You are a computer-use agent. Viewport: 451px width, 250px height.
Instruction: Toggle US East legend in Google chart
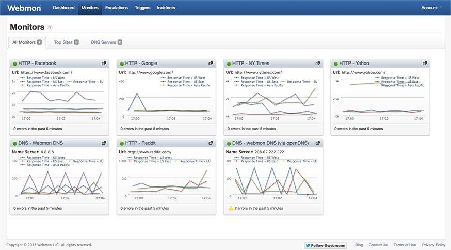(x=183, y=82)
